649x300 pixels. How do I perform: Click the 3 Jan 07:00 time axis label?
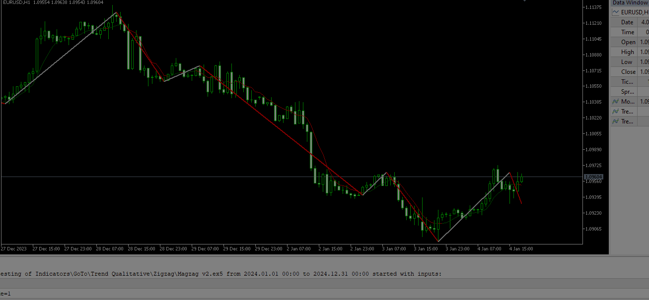coord(394,249)
